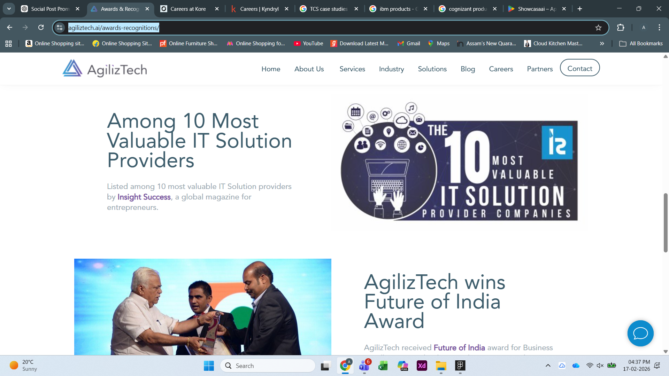Launch Adobe XD from the taskbar
This screenshot has width=669, height=376.
422,366
